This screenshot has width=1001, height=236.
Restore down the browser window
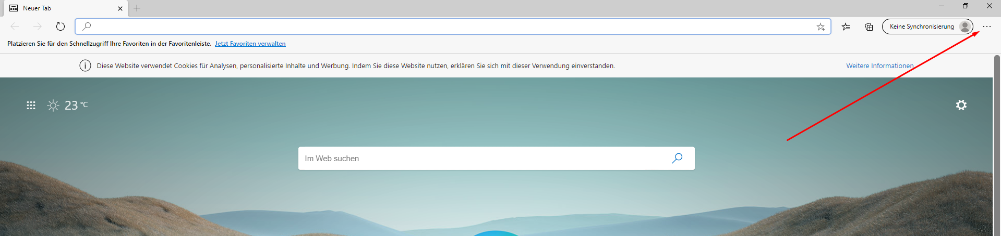966,6
